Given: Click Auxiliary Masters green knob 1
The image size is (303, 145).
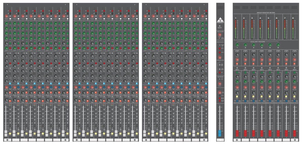Looking at the screenshot, I should [237, 45].
